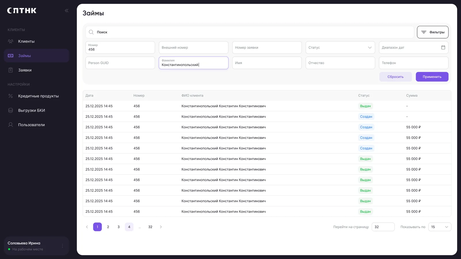Screen dimensions: 461x259
Task: Click the magnifier search icon
Action: pos(91,32)
